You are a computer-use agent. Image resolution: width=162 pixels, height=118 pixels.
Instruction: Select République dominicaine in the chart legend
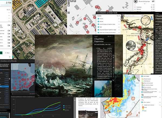(x=66, y=110)
